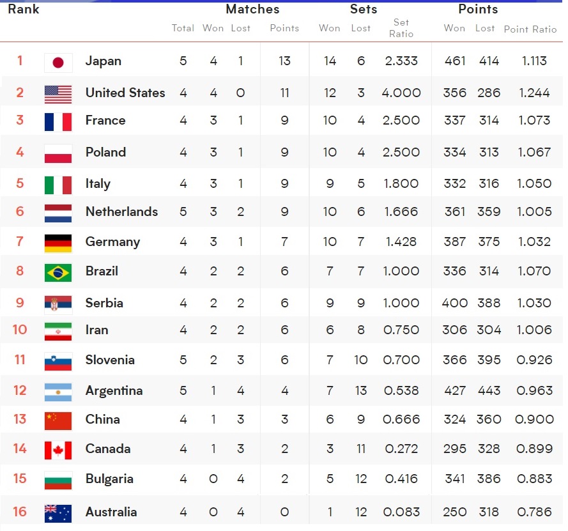The width and height of the screenshot is (568, 531).
Task: Click the Rank column header
Action: coord(24,9)
